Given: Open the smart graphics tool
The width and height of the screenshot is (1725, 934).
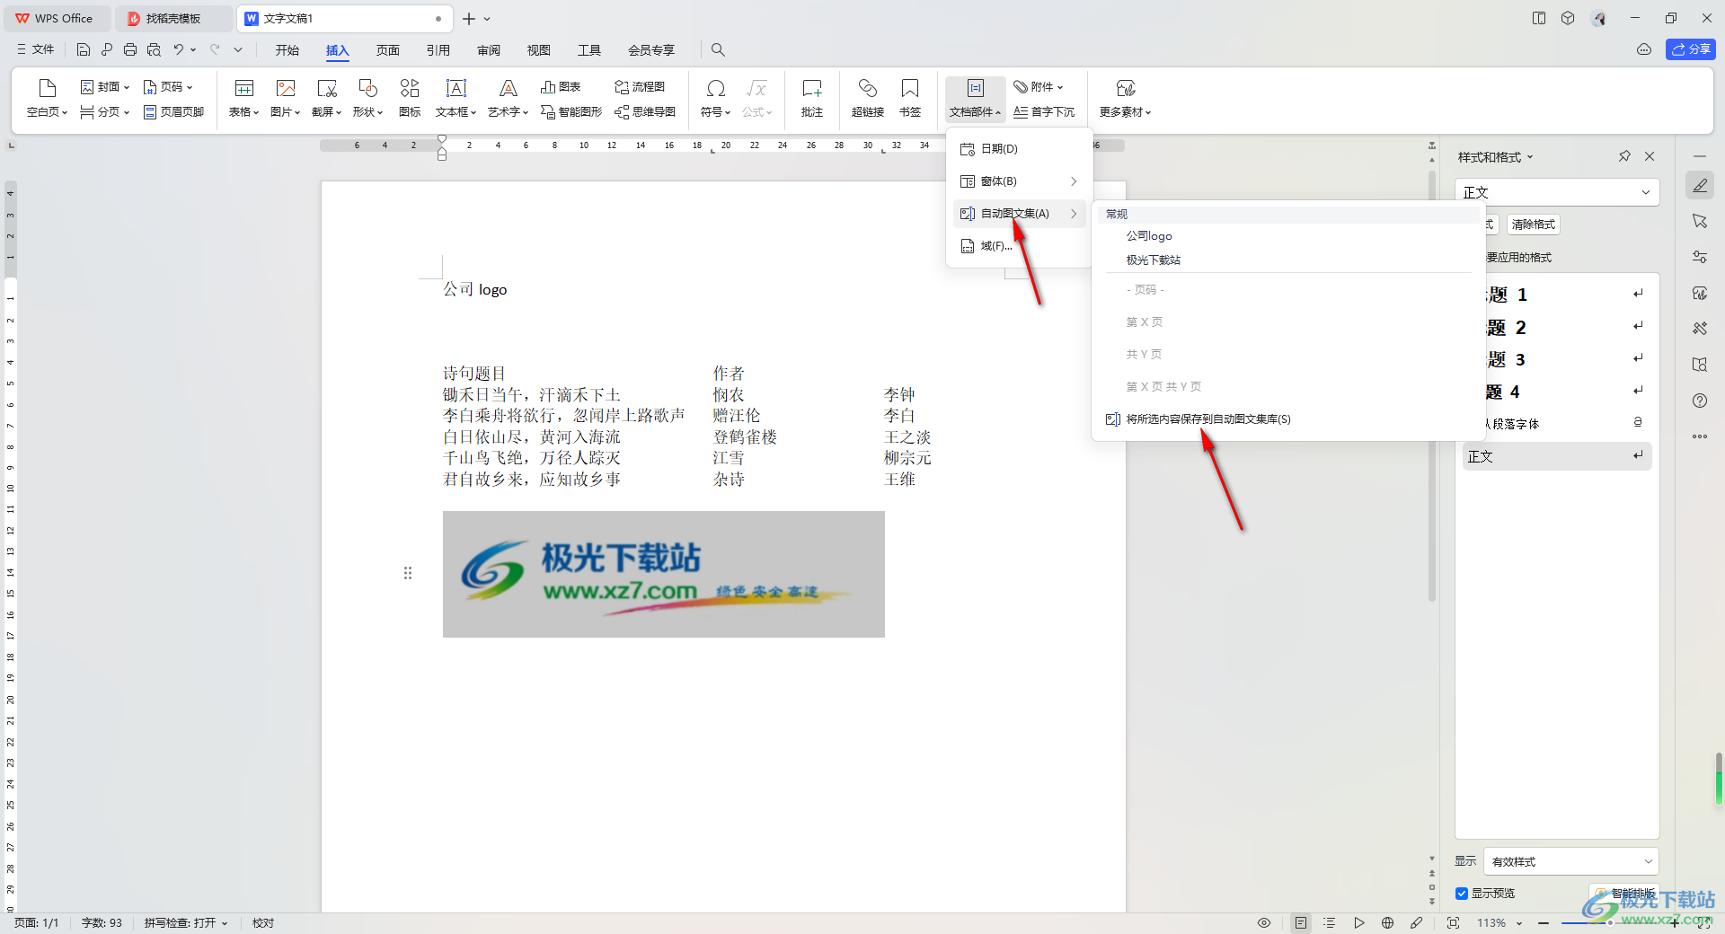Looking at the screenshot, I should tap(571, 112).
